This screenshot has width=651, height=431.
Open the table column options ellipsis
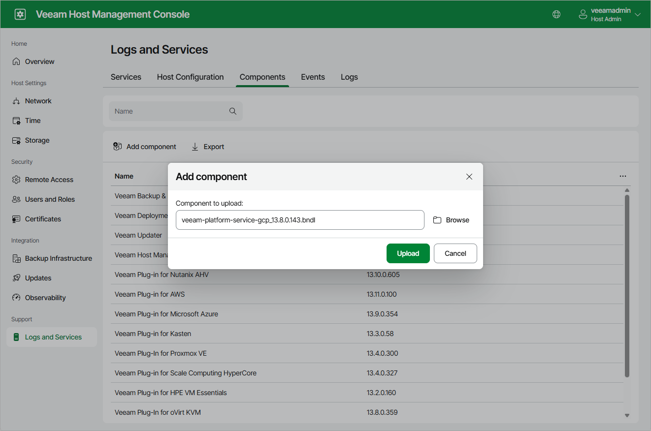[623, 176]
